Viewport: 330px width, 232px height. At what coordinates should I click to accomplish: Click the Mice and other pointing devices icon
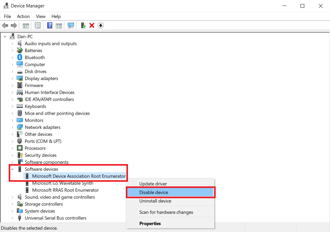(x=20, y=113)
